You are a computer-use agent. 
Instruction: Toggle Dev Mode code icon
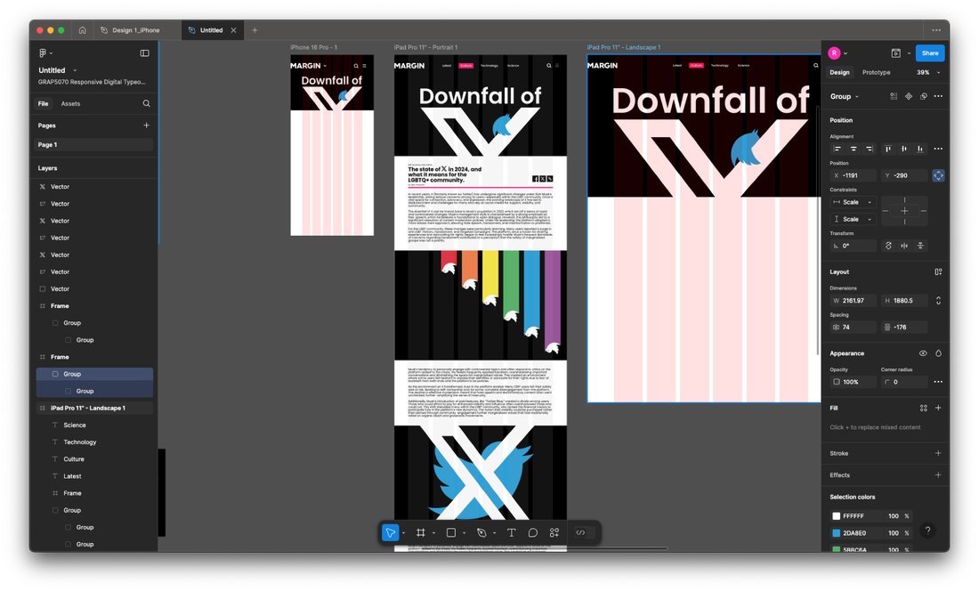(x=580, y=532)
